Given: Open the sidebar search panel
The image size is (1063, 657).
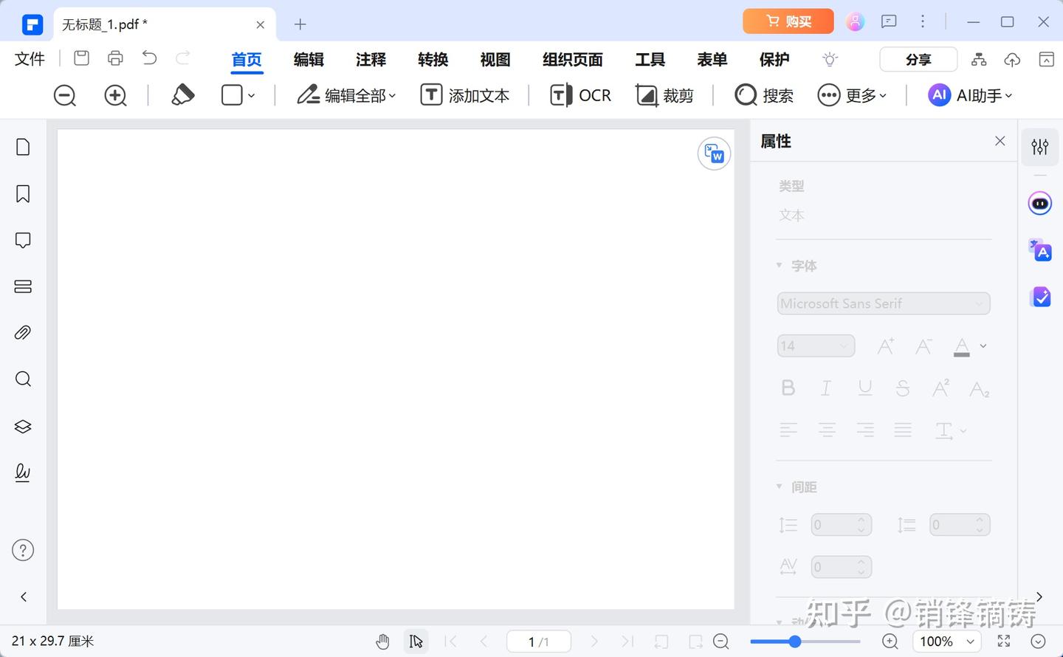Looking at the screenshot, I should click(23, 379).
